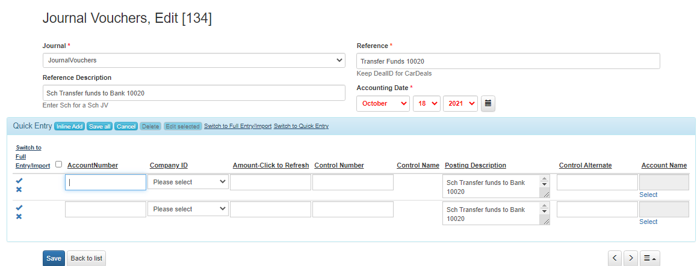Open first row Company ID dropdown
The width and height of the screenshot is (700, 266).
188,182
